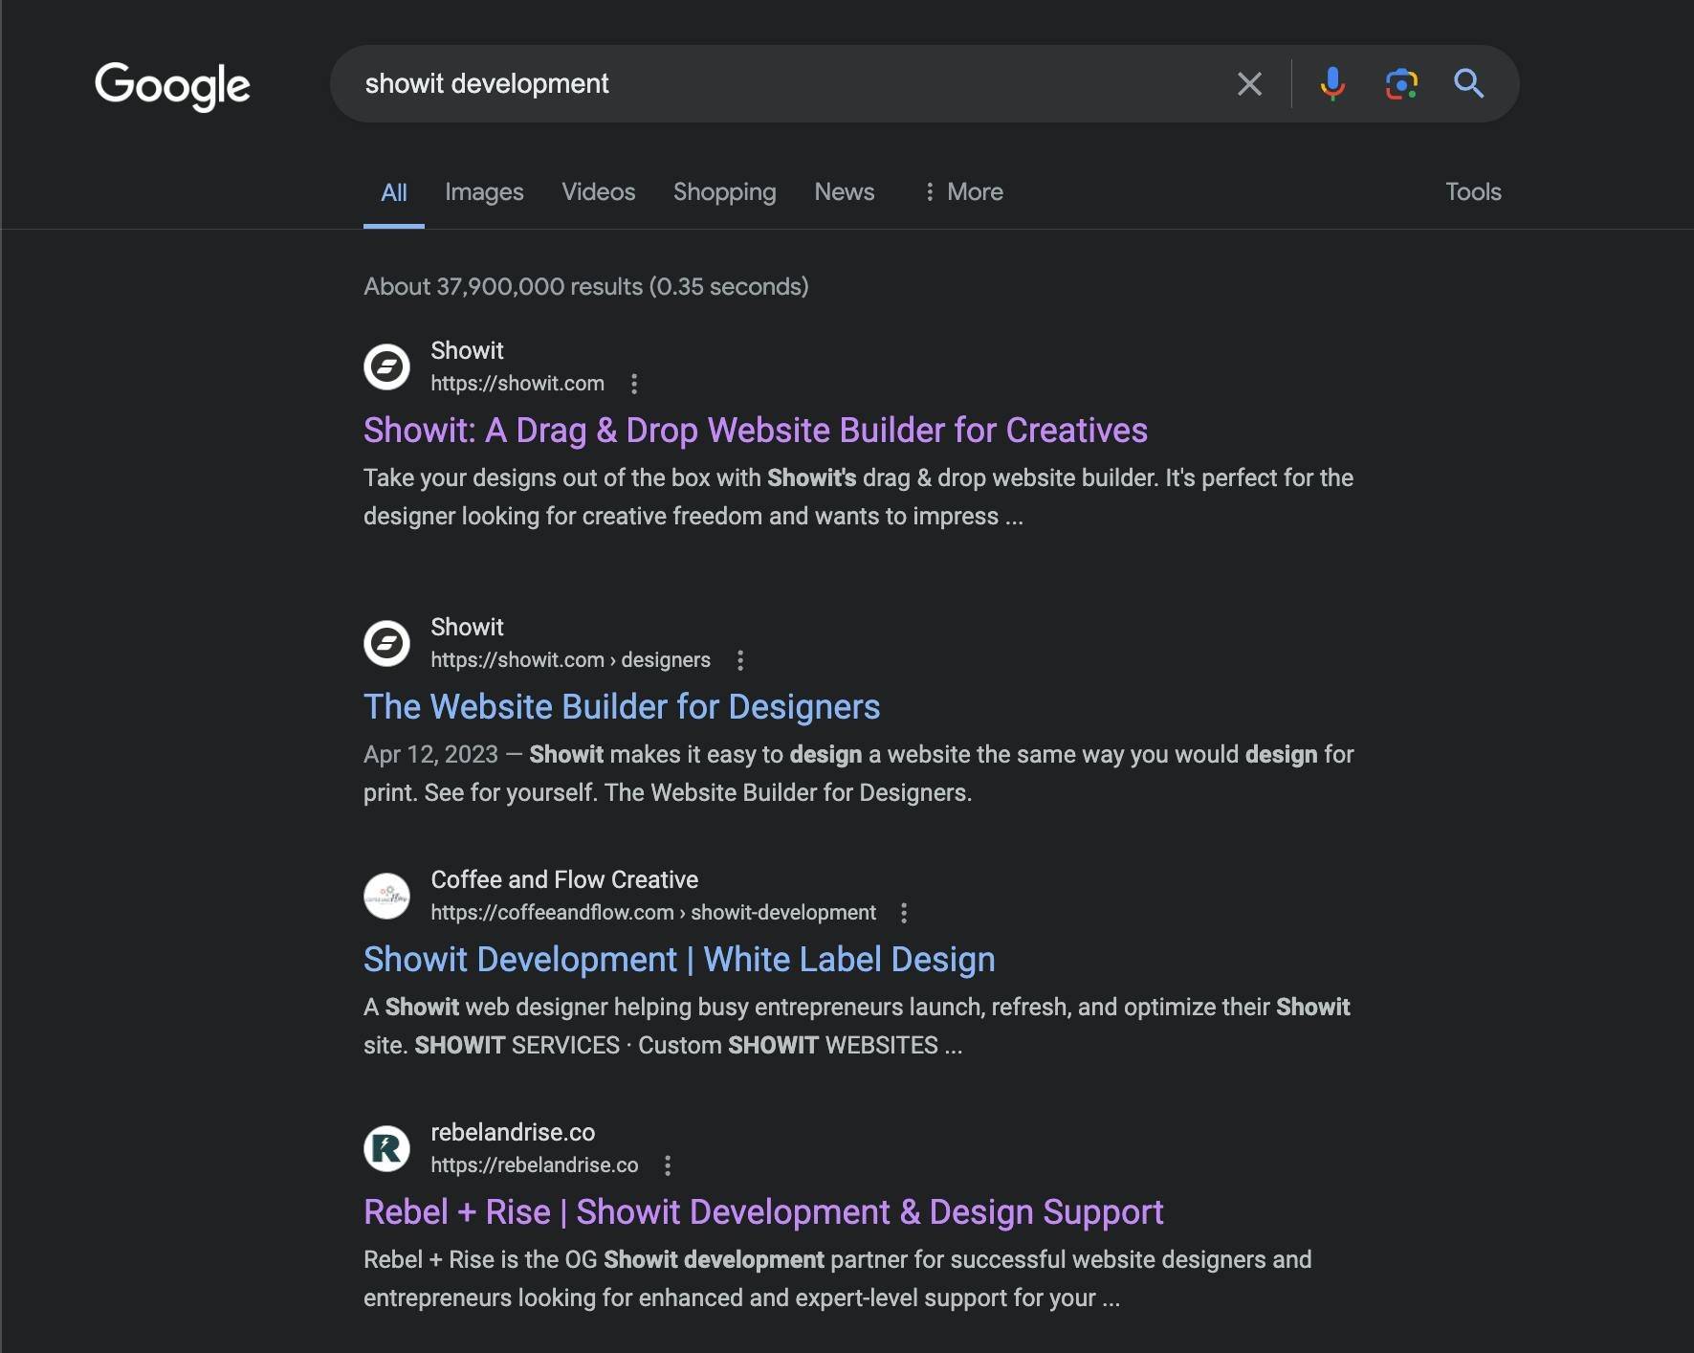Switch to the News tab

(845, 192)
